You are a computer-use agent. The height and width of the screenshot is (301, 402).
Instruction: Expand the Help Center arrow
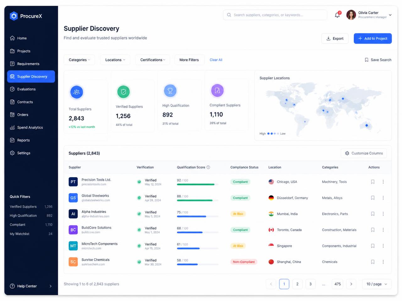[x=51, y=286]
